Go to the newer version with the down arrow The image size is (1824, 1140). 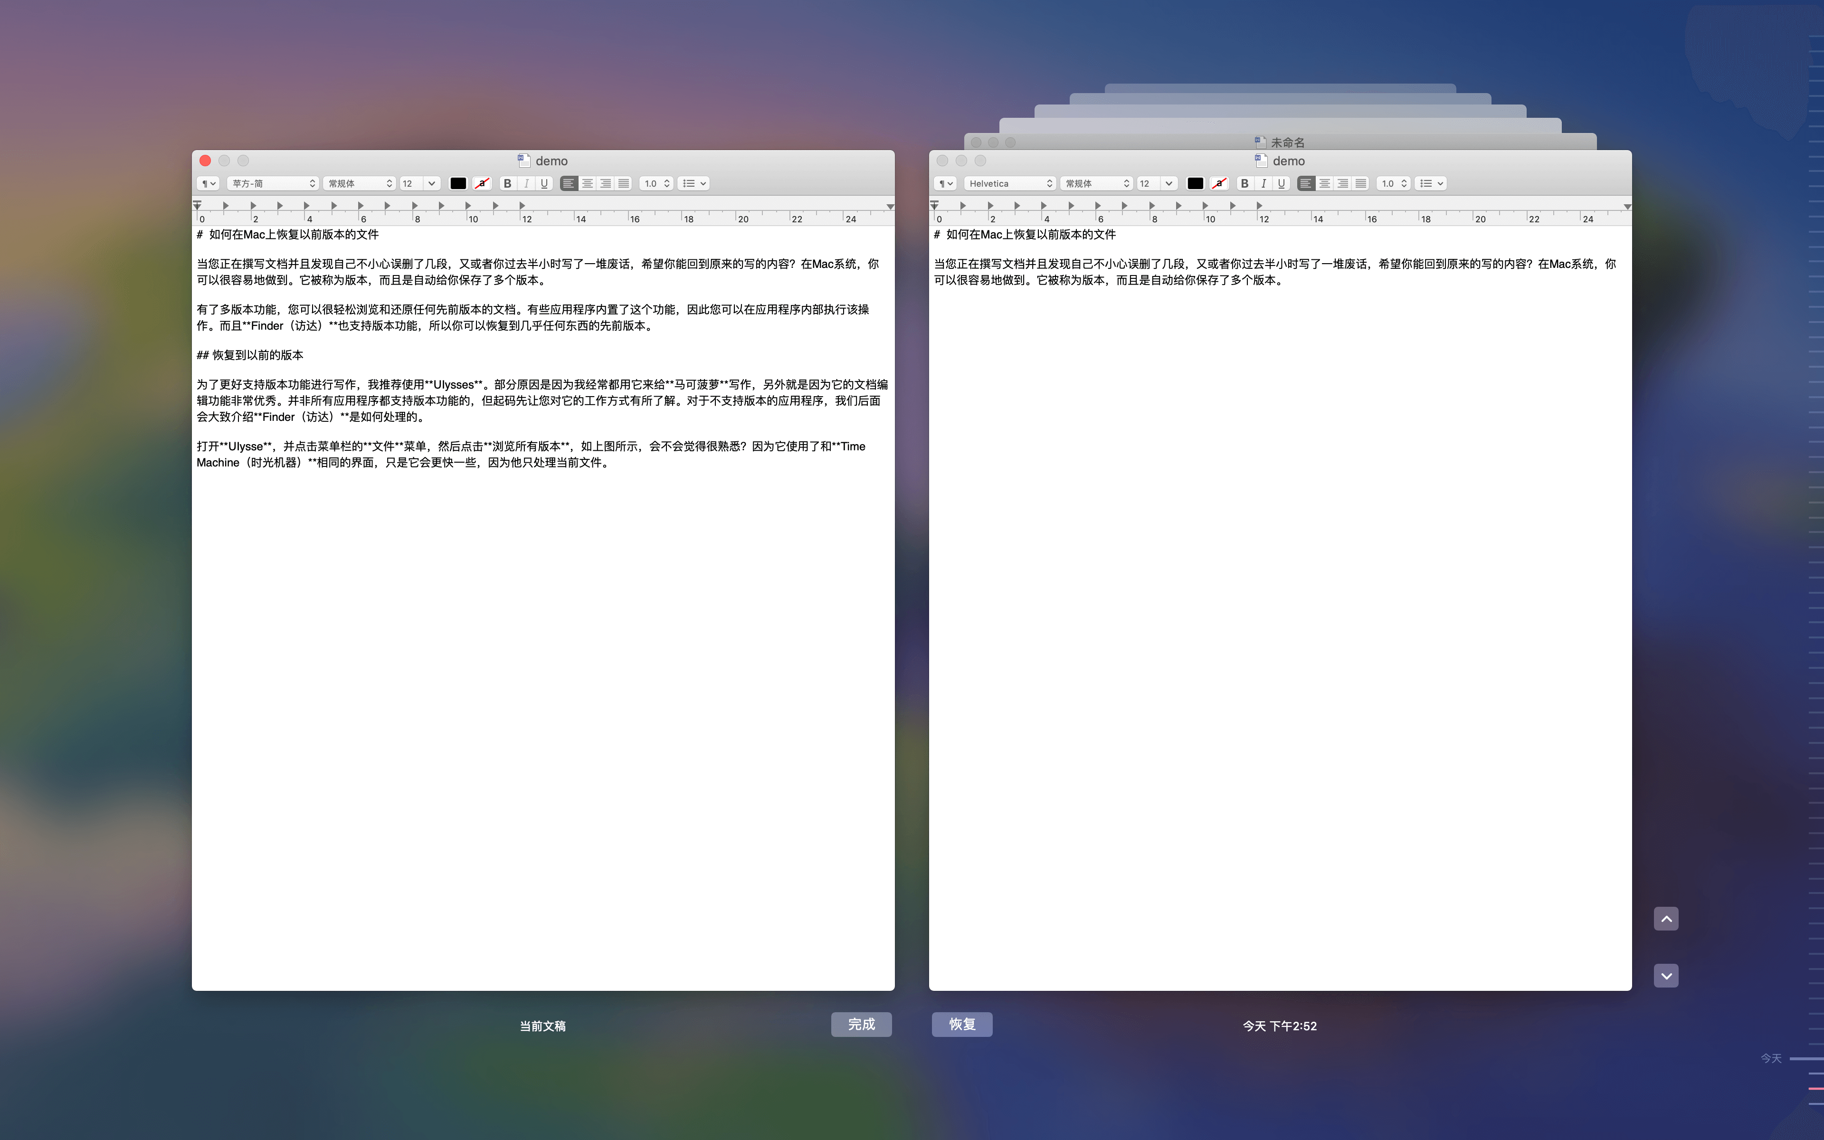[x=1666, y=976]
